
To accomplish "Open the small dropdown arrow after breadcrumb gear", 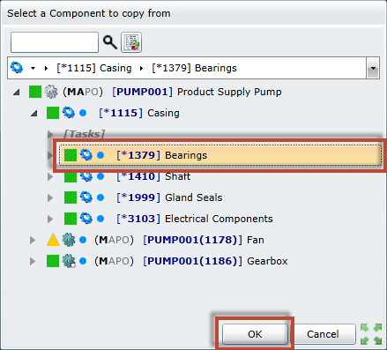I will coord(33,68).
